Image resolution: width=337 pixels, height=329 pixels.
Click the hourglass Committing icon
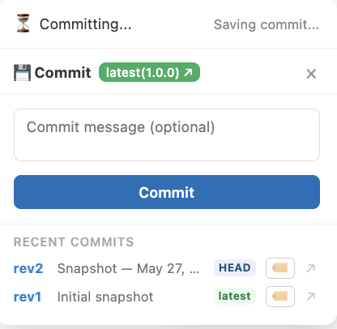coord(23,23)
